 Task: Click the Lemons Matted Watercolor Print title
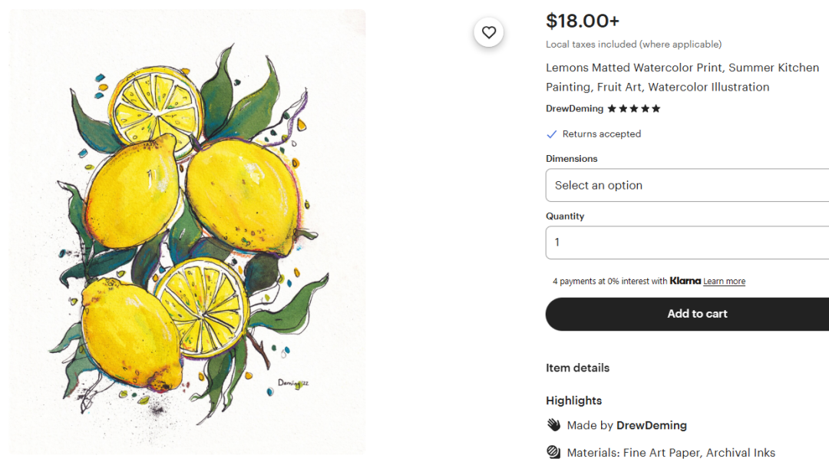pyautogui.click(x=682, y=77)
